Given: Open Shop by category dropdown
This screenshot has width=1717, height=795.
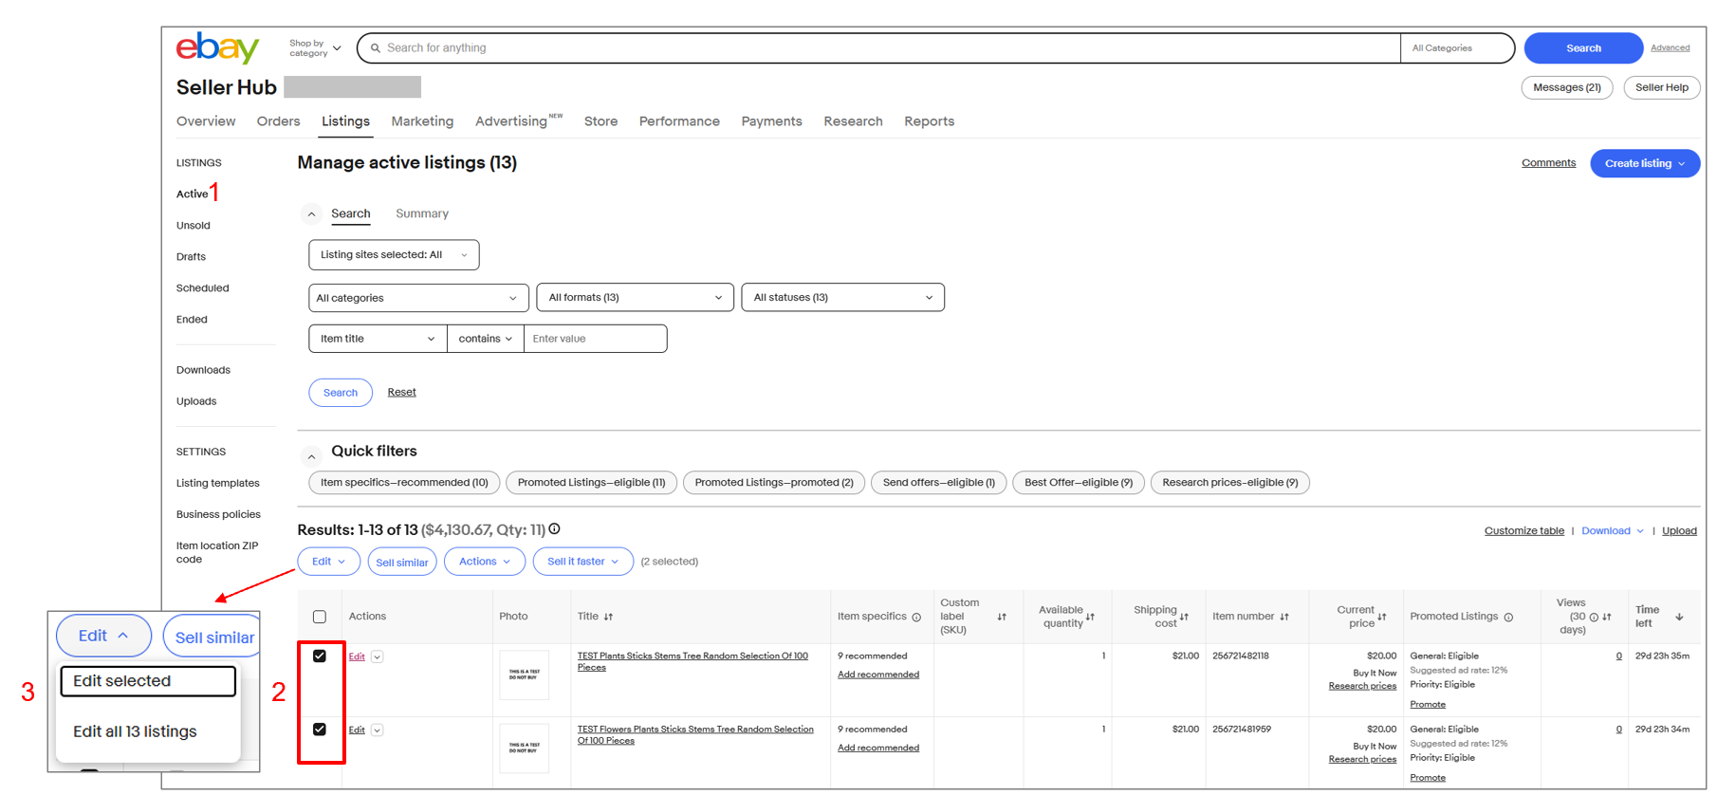Looking at the screenshot, I should point(315,48).
